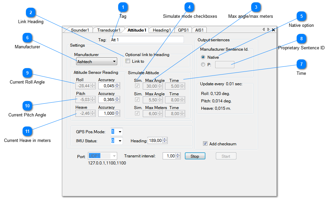Switch to the Heading1 tab

point(162,30)
